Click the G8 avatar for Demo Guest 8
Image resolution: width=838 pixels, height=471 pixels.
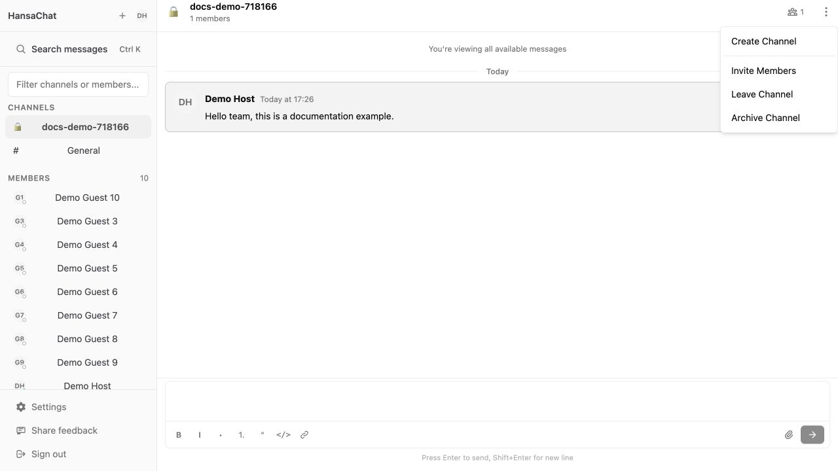(x=20, y=339)
